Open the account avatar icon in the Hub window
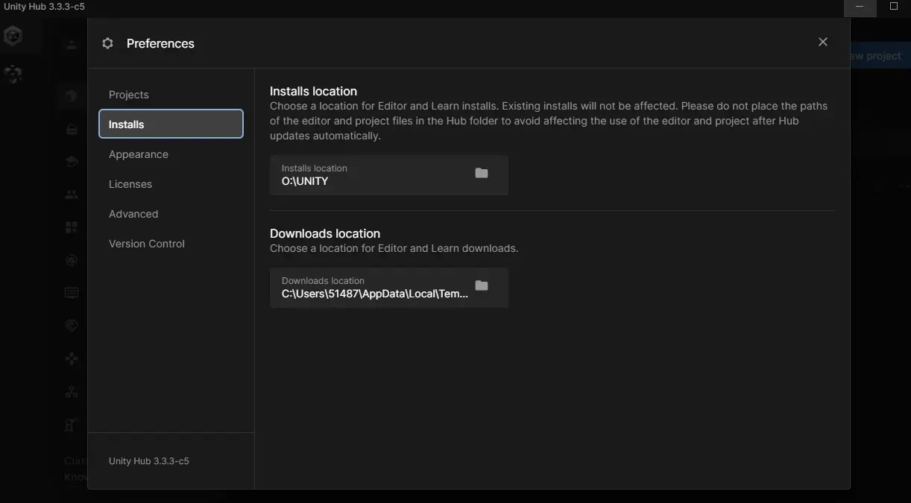 tap(72, 45)
